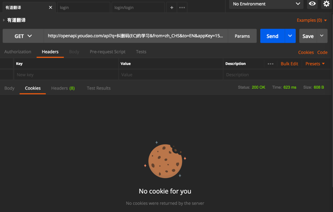This screenshot has height=212, width=333.
Task: Open Save options dropdown arrow
Action: click(322, 36)
